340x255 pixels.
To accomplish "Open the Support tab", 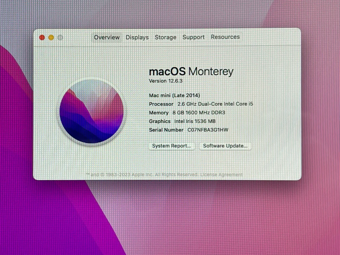I will pyautogui.click(x=194, y=37).
